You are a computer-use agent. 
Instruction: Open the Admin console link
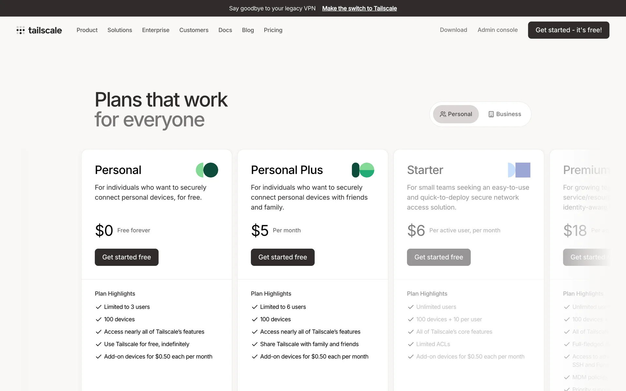point(498,30)
